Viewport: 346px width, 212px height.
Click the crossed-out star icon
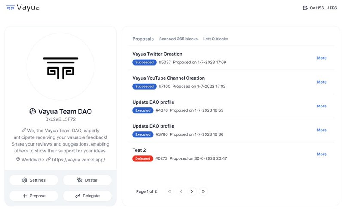point(80,180)
